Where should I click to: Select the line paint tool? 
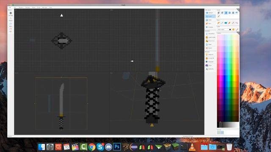click(222, 23)
